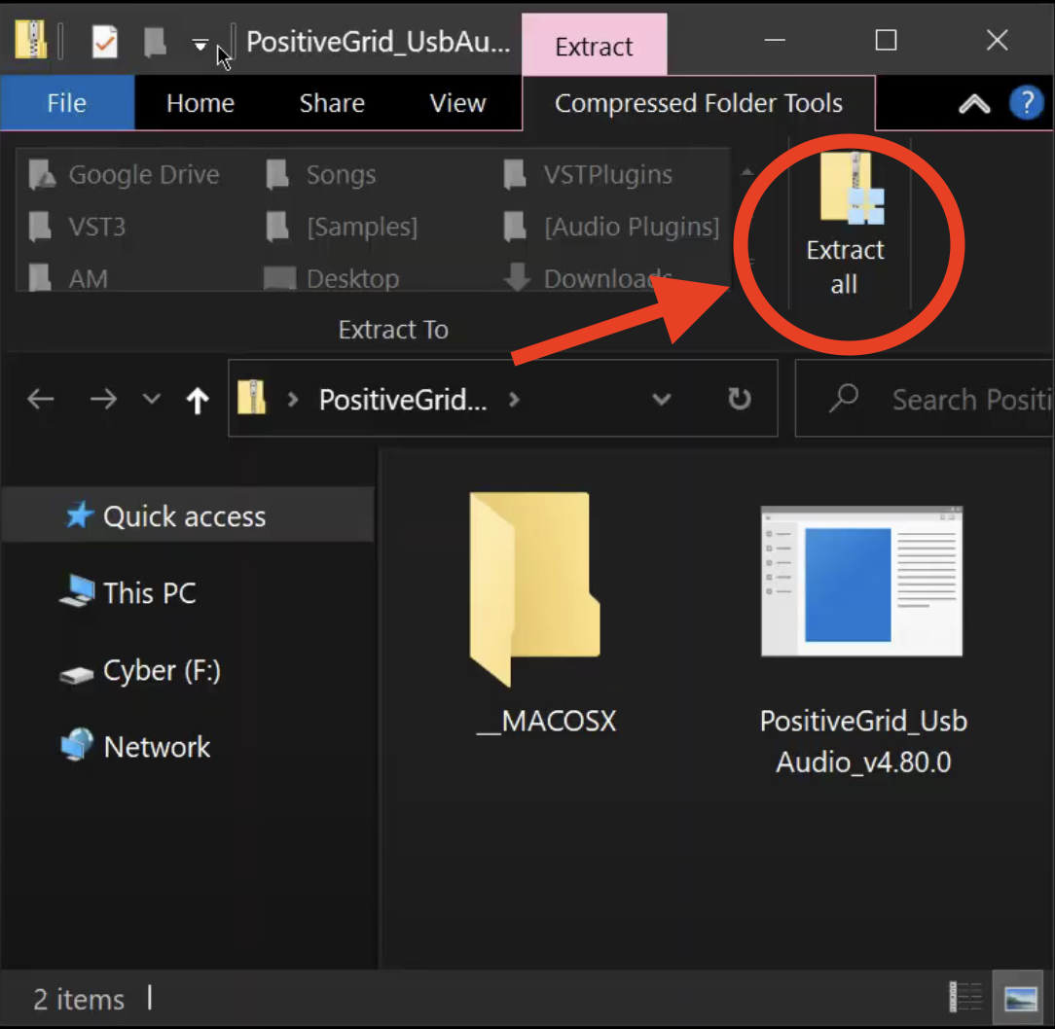
Task: Choose Downloads as extract destination
Action: [588, 278]
